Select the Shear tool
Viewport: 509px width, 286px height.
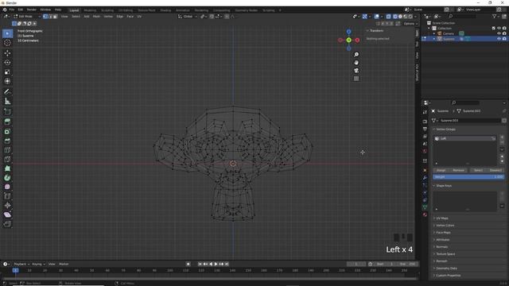[x=7, y=214]
